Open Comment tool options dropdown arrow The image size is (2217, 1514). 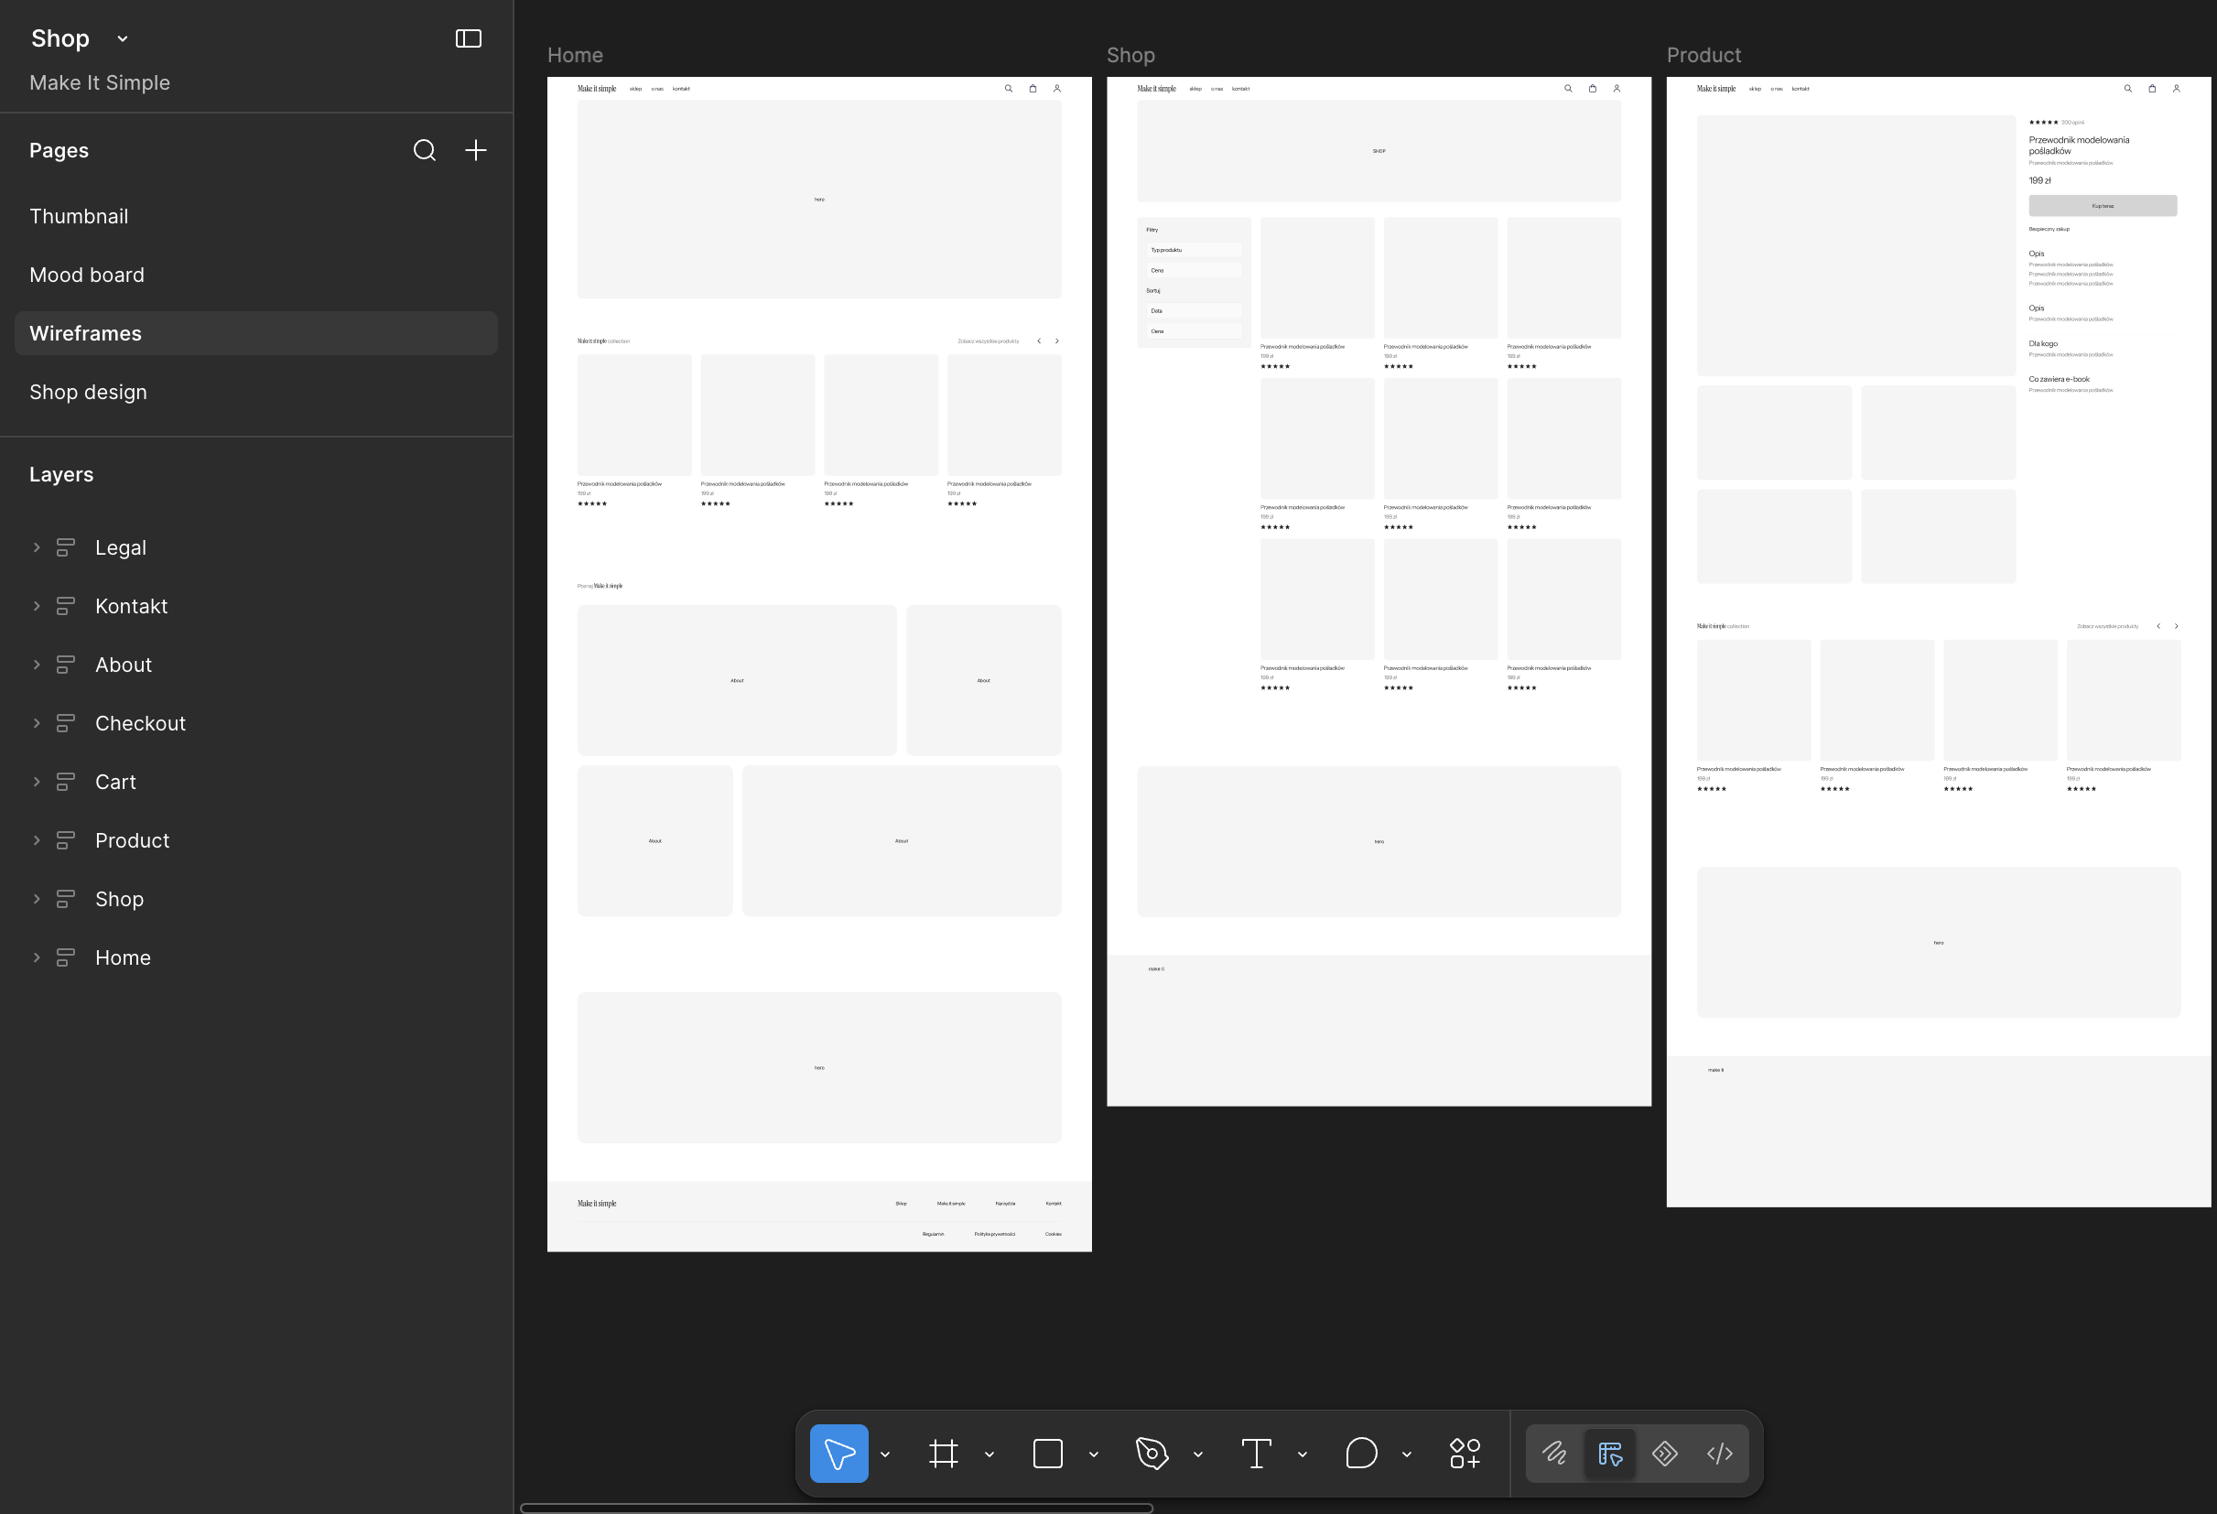pyautogui.click(x=1407, y=1454)
